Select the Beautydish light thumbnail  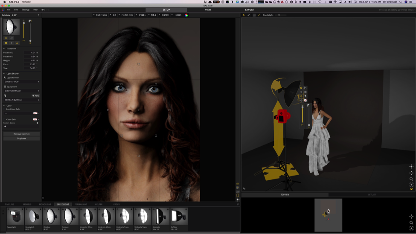point(33,216)
